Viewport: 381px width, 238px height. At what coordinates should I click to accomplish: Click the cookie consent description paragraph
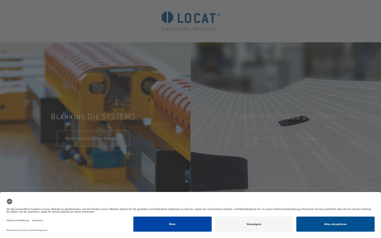[x=189, y=210]
